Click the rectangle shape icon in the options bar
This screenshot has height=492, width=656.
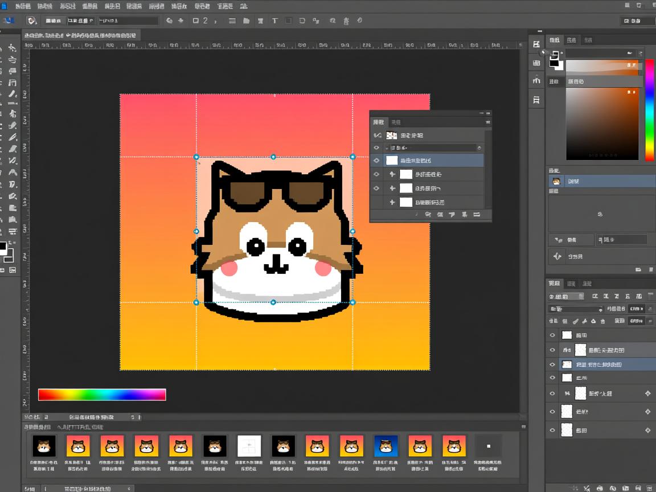tap(196, 21)
